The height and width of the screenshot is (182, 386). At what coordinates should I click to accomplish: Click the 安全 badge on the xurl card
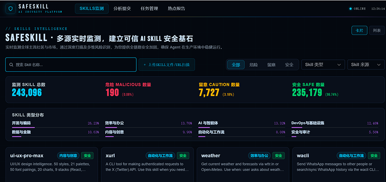tap(183, 156)
